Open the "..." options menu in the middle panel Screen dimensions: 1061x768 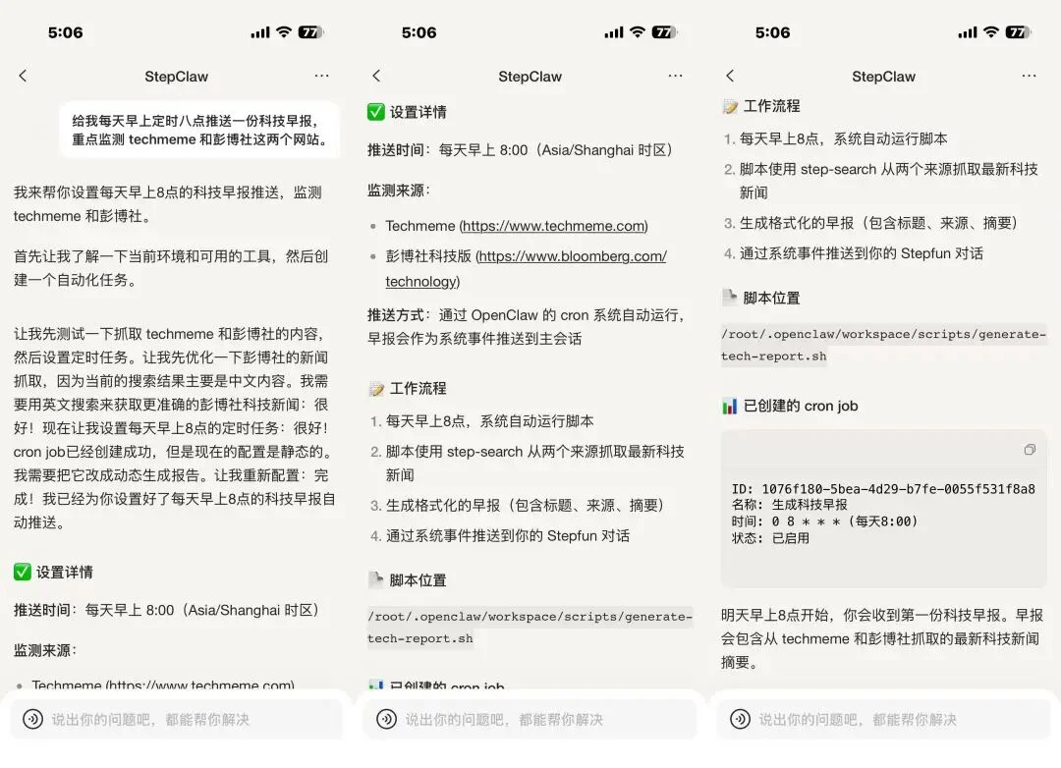(676, 76)
